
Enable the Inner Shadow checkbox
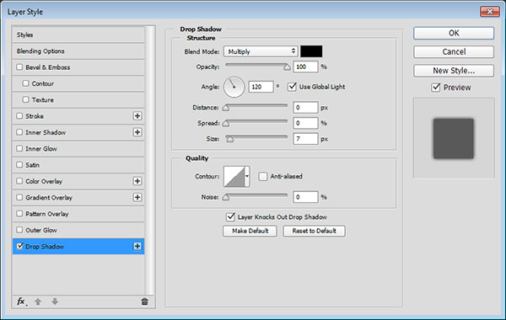coord(19,132)
